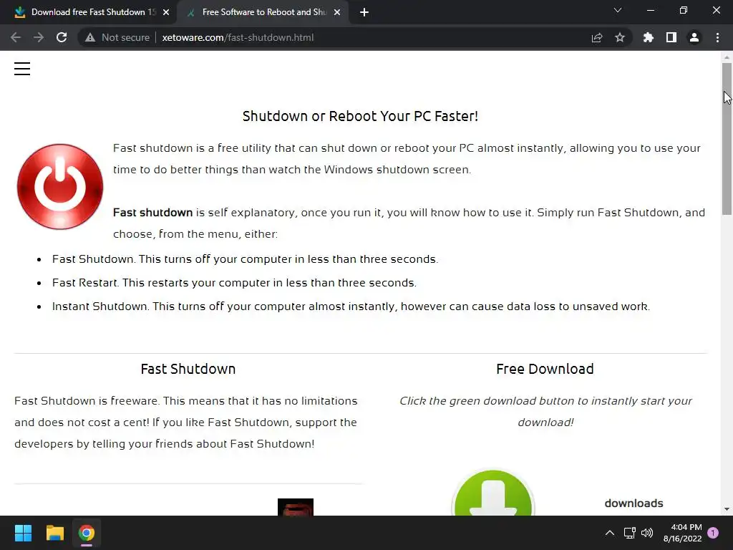Expand the tab search chevron
This screenshot has height=550, width=733.
coord(618,10)
